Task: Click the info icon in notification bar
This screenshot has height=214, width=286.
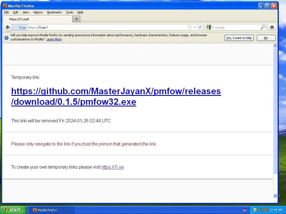Action: point(6,38)
